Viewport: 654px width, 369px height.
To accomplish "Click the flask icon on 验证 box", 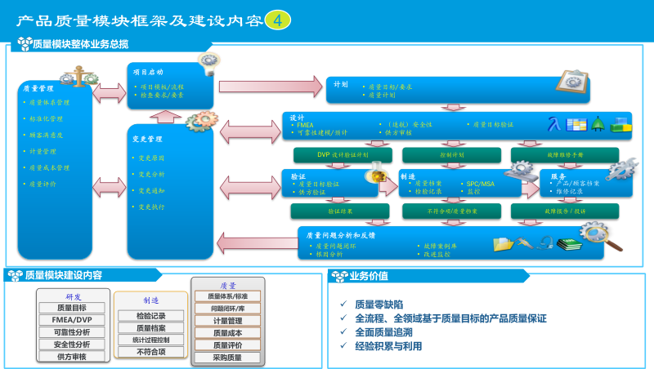I will 377,173.
